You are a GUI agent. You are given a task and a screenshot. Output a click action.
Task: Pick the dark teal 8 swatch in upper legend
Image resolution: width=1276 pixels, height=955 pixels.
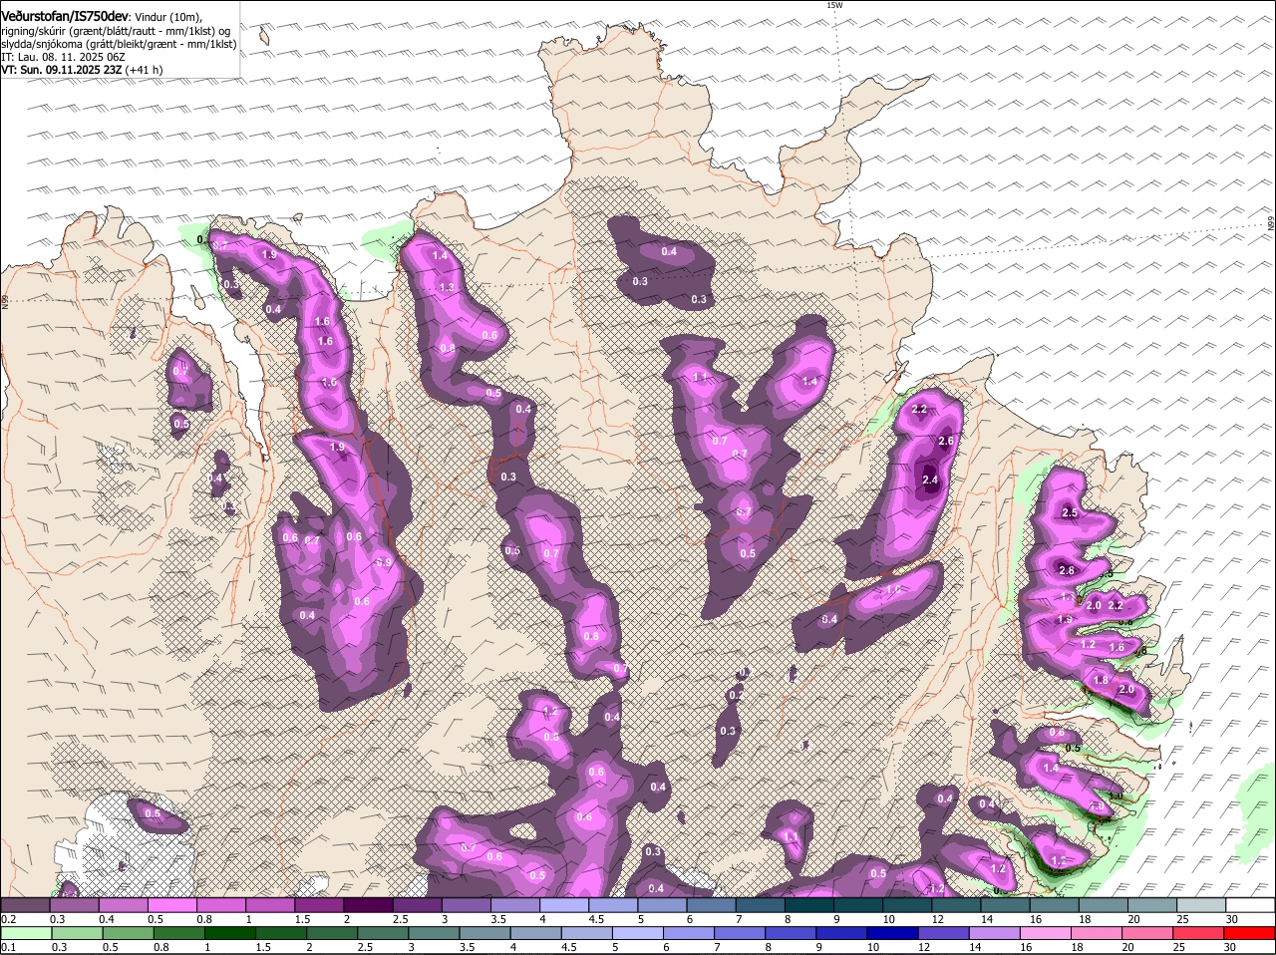[810, 905]
